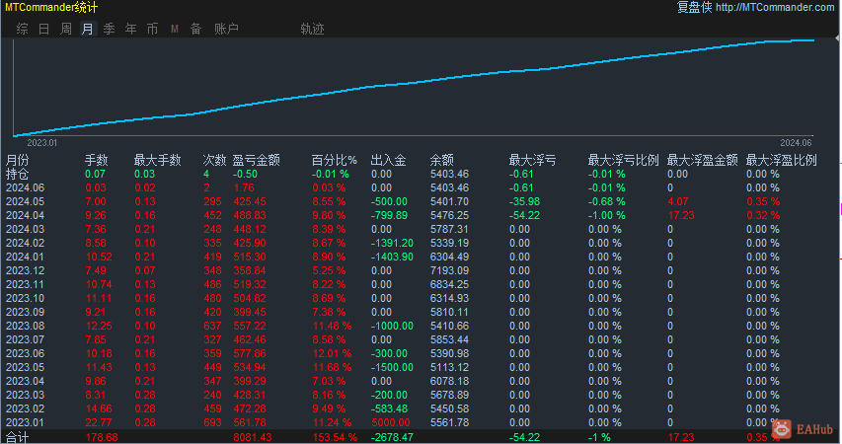Click the 最大浮亏比例 column header
Screen dimensions: 842x444
coord(623,160)
